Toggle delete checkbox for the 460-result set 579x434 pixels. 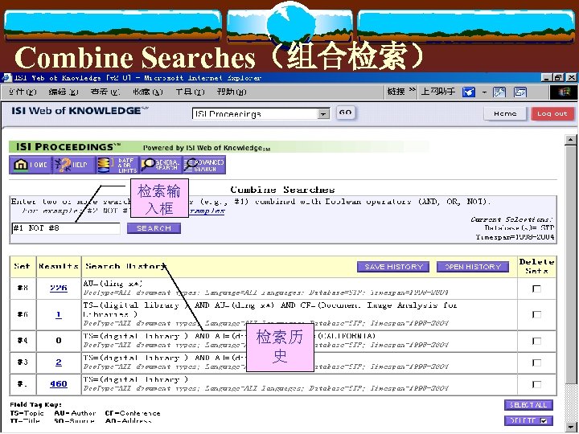click(536, 384)
